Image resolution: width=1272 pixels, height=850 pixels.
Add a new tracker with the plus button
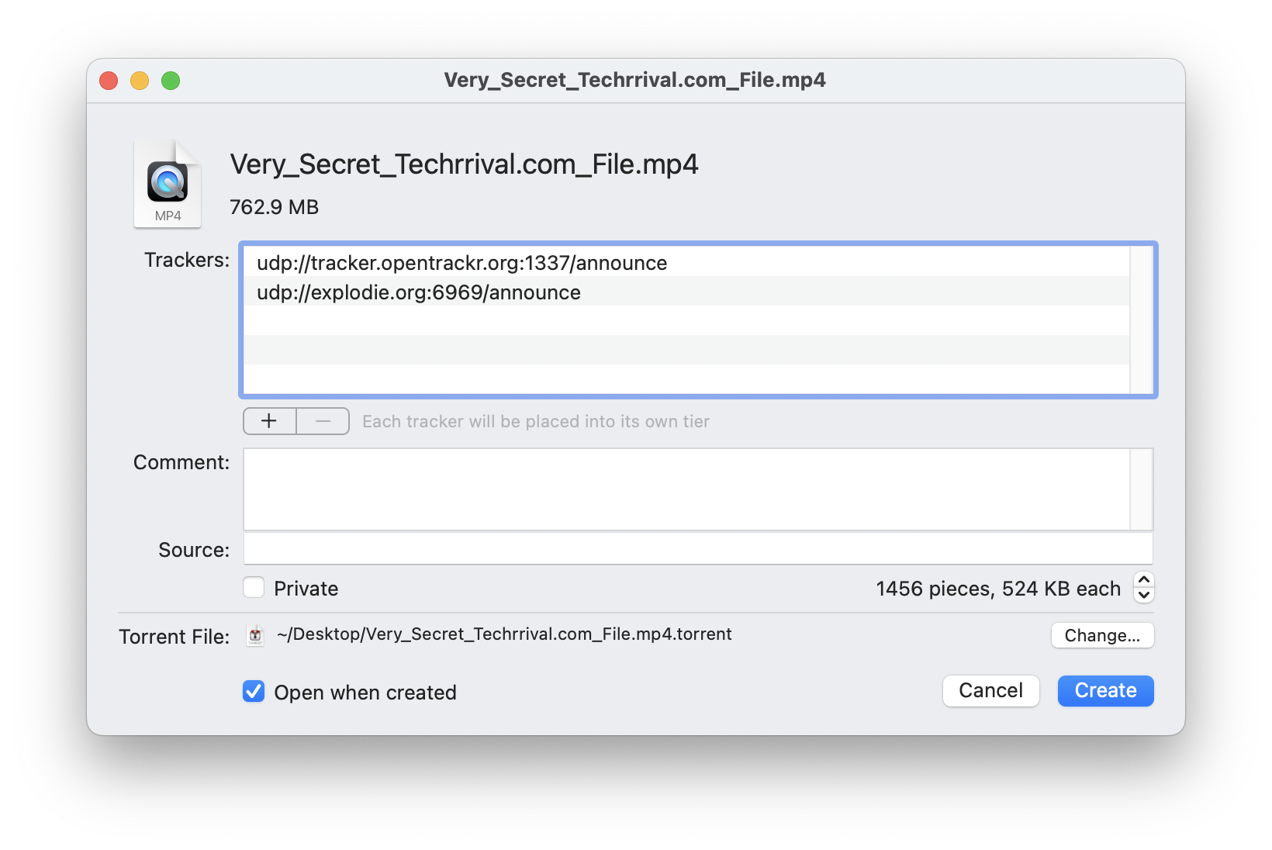(269, 421)
